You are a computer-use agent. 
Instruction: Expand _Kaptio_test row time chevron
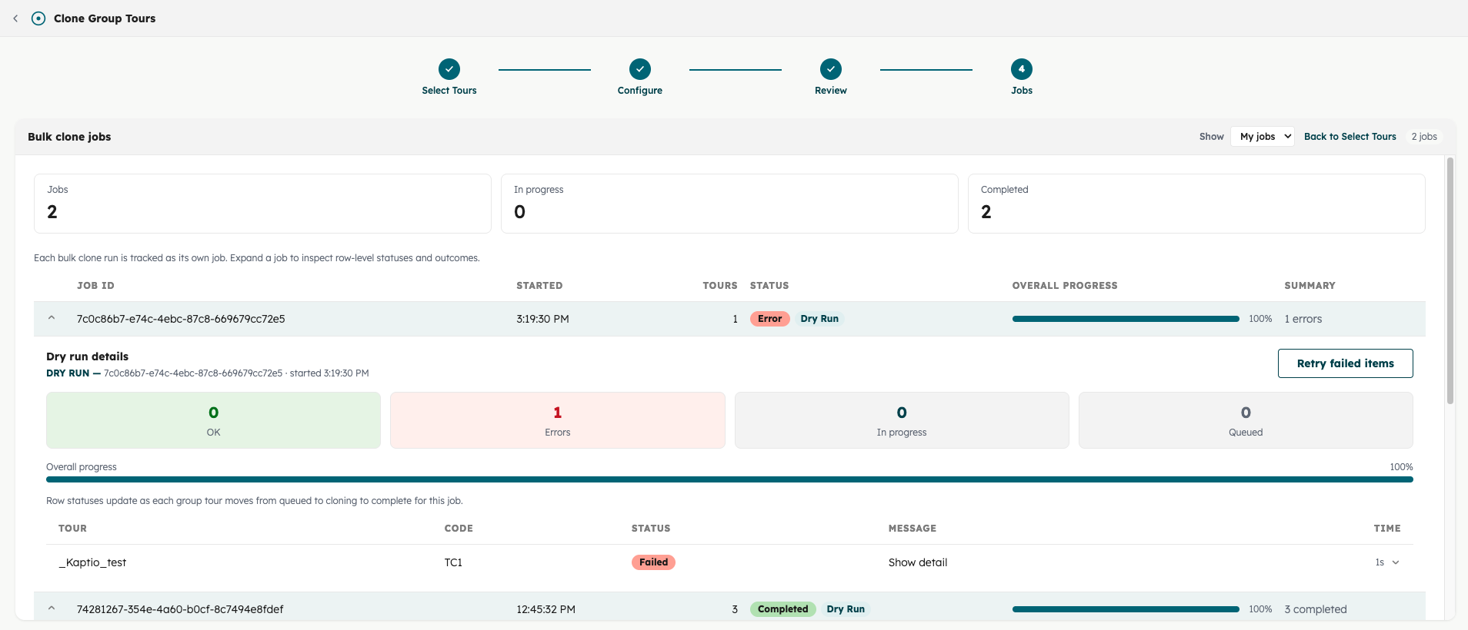pyautogui.click(x=1396, y=562)
